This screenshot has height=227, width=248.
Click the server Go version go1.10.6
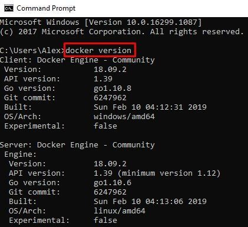click(x=113, y=183)
